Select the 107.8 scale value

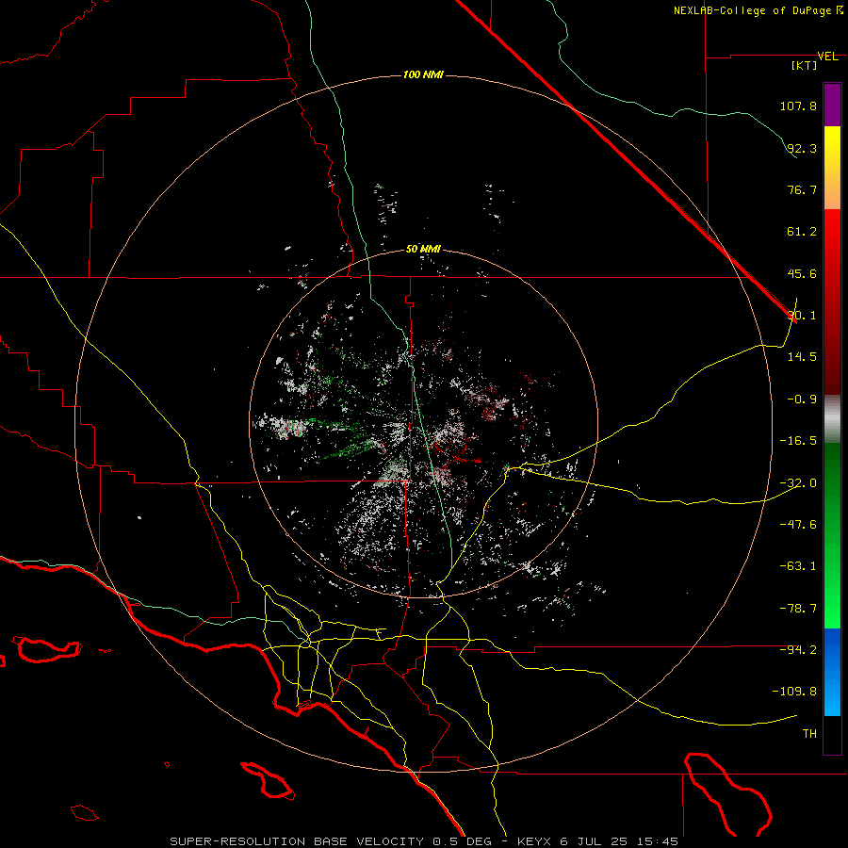pos(798,106)
